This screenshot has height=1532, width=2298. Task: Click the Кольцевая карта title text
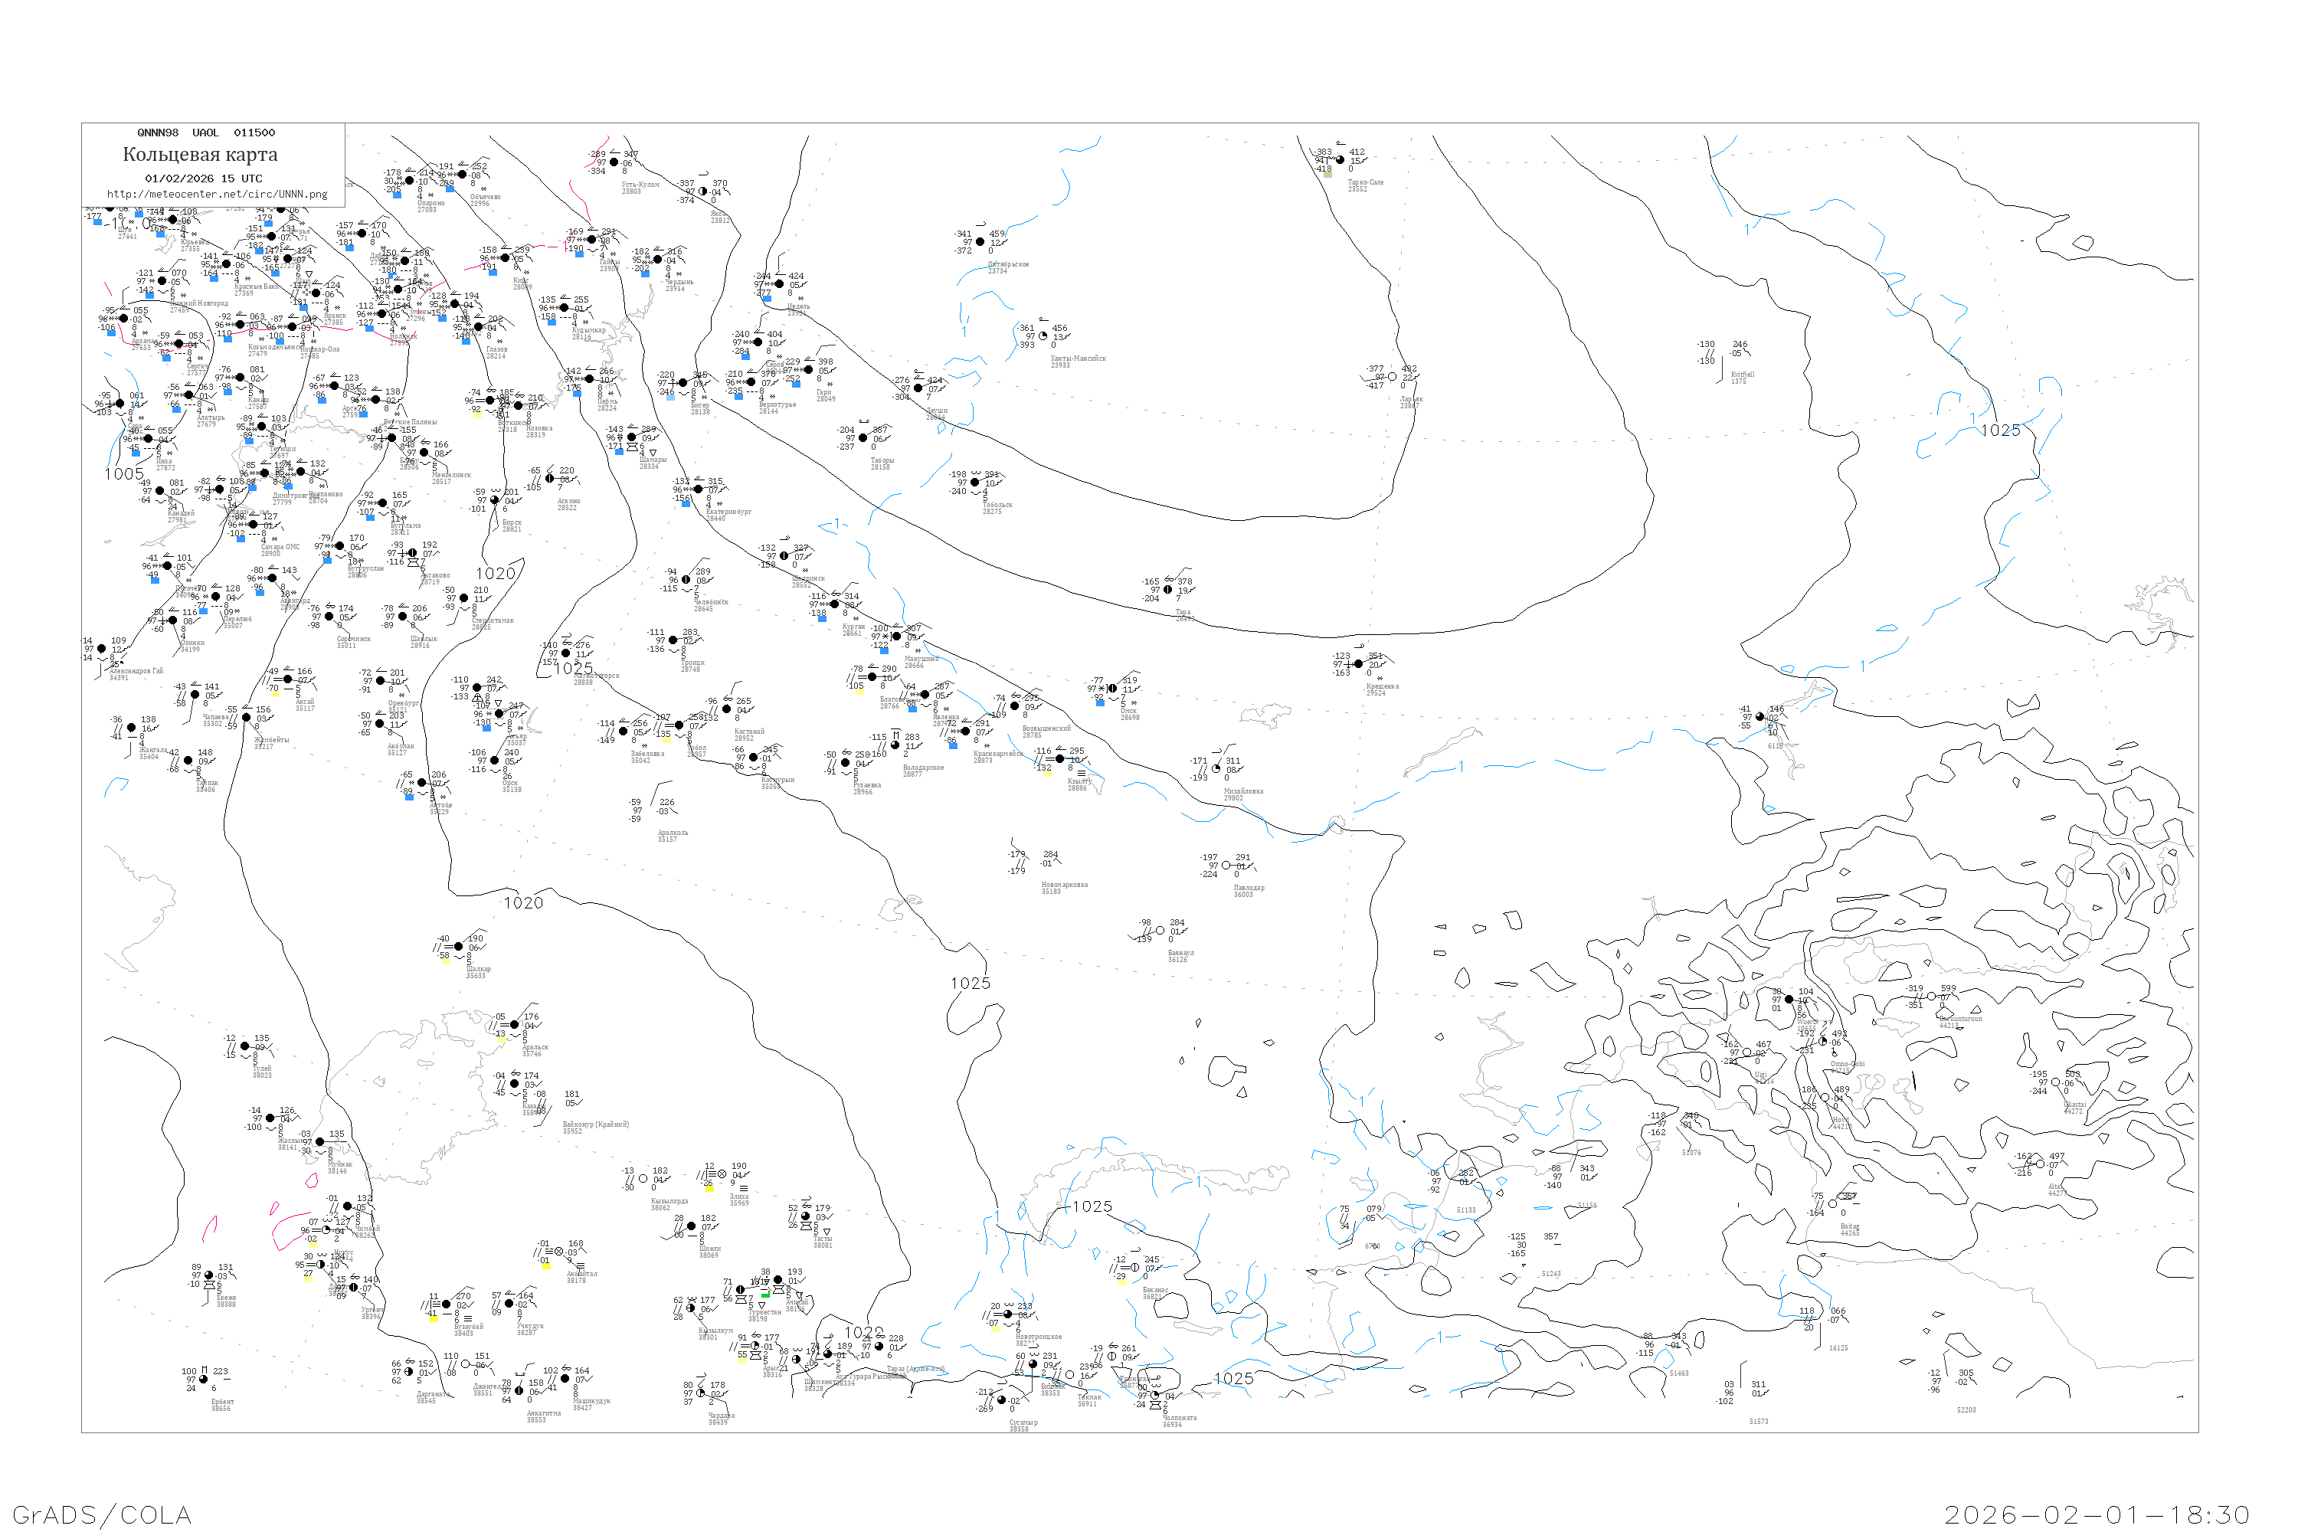pos(200,155)
